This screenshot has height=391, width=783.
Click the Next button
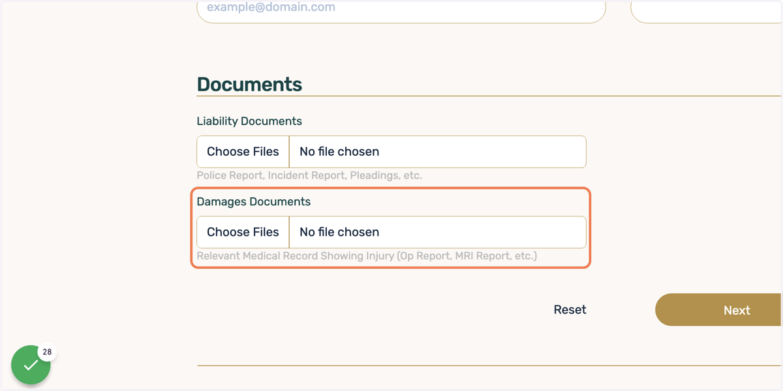click(x=719, y=310)
